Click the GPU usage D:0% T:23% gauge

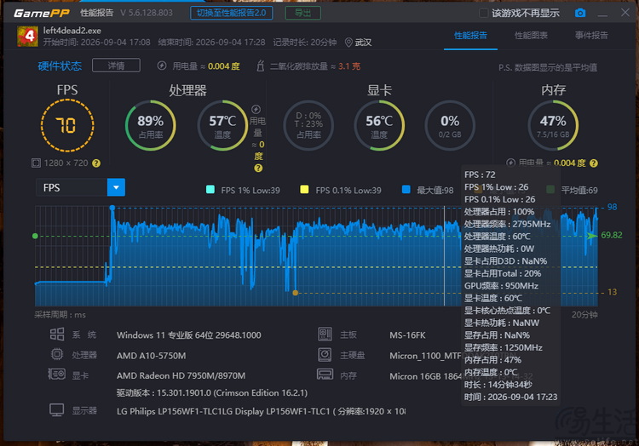click(308, 125)
